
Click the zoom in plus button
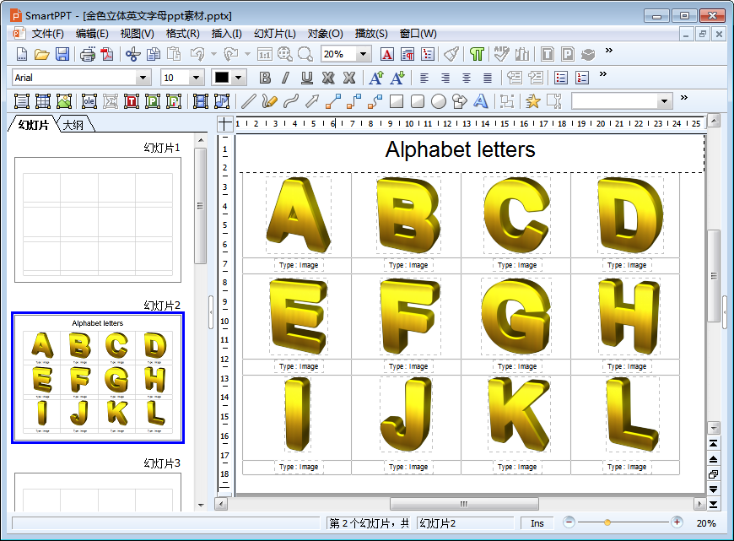677,523
